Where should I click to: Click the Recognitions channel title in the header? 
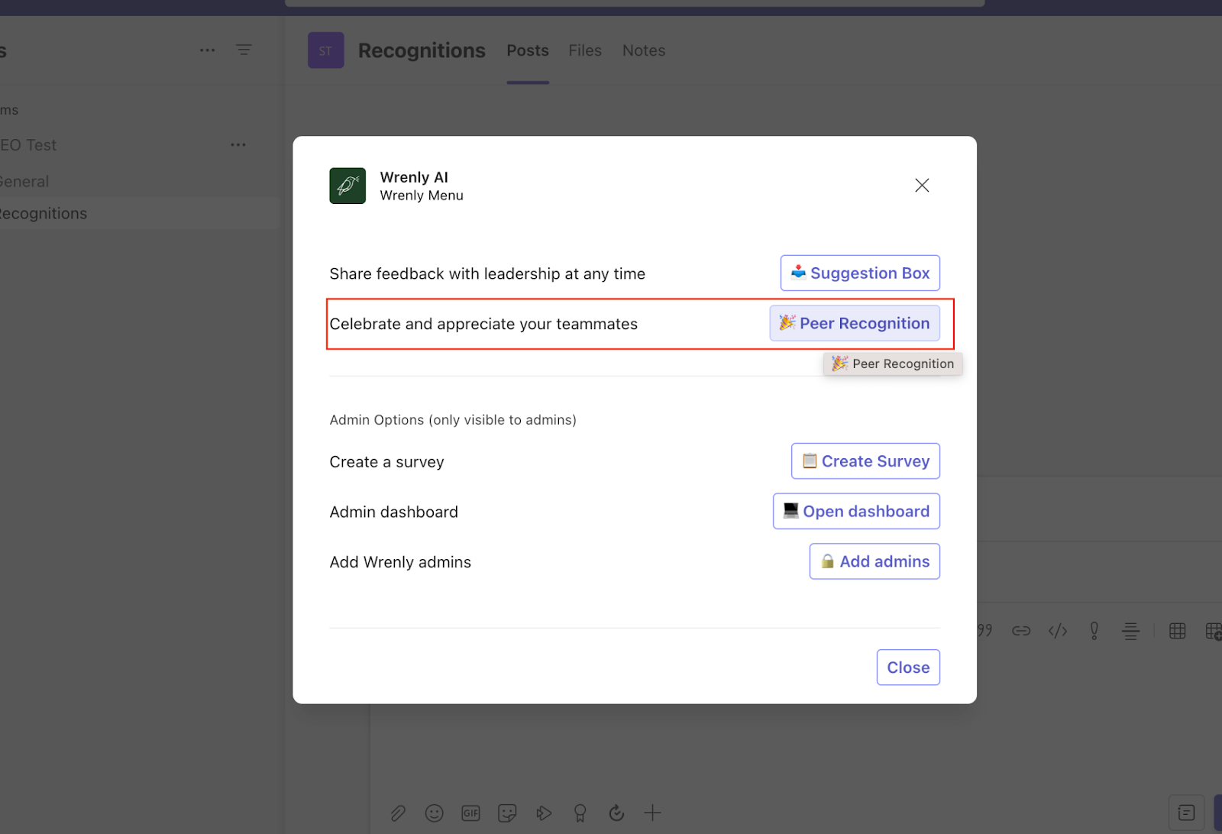422,50
